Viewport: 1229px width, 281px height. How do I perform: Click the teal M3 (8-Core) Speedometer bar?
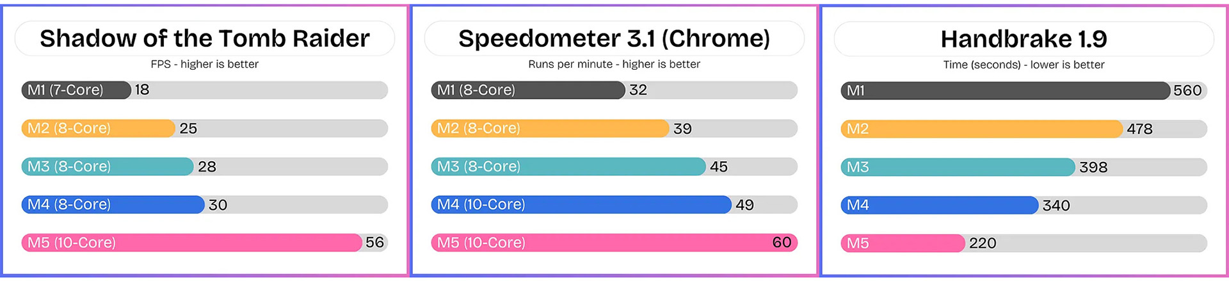(x=568, y=166)
